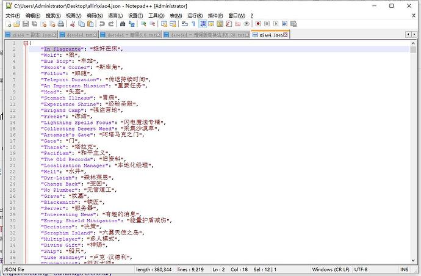Screen dimensions: 421x276
Task: Toggle show all characters pilcrow icon
Action: [x=193, y=24]
